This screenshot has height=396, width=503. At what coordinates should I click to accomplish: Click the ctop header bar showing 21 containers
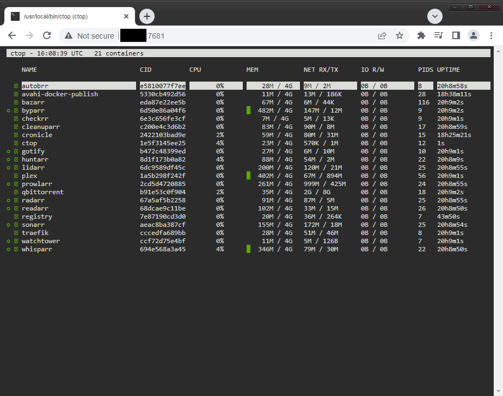(x=248, y=53)
